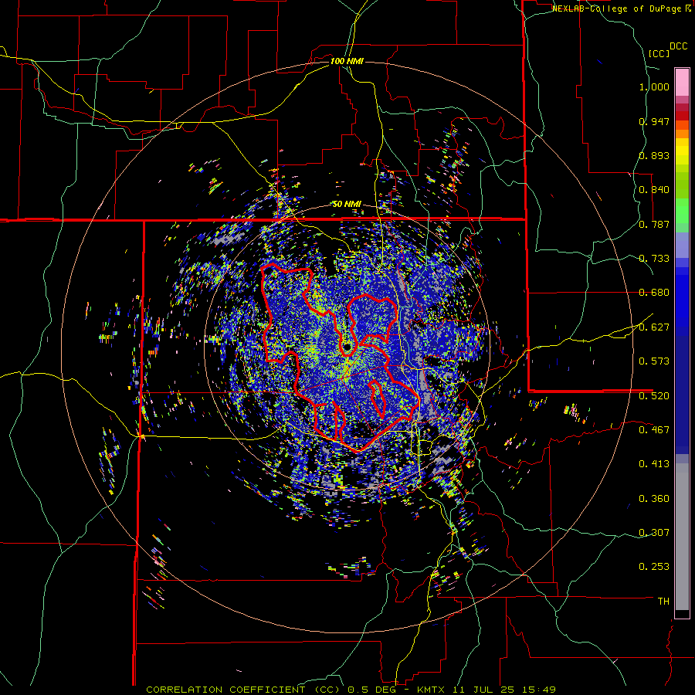
Task: Click the KMTX station identifier in caption
Action: (432, 690)
